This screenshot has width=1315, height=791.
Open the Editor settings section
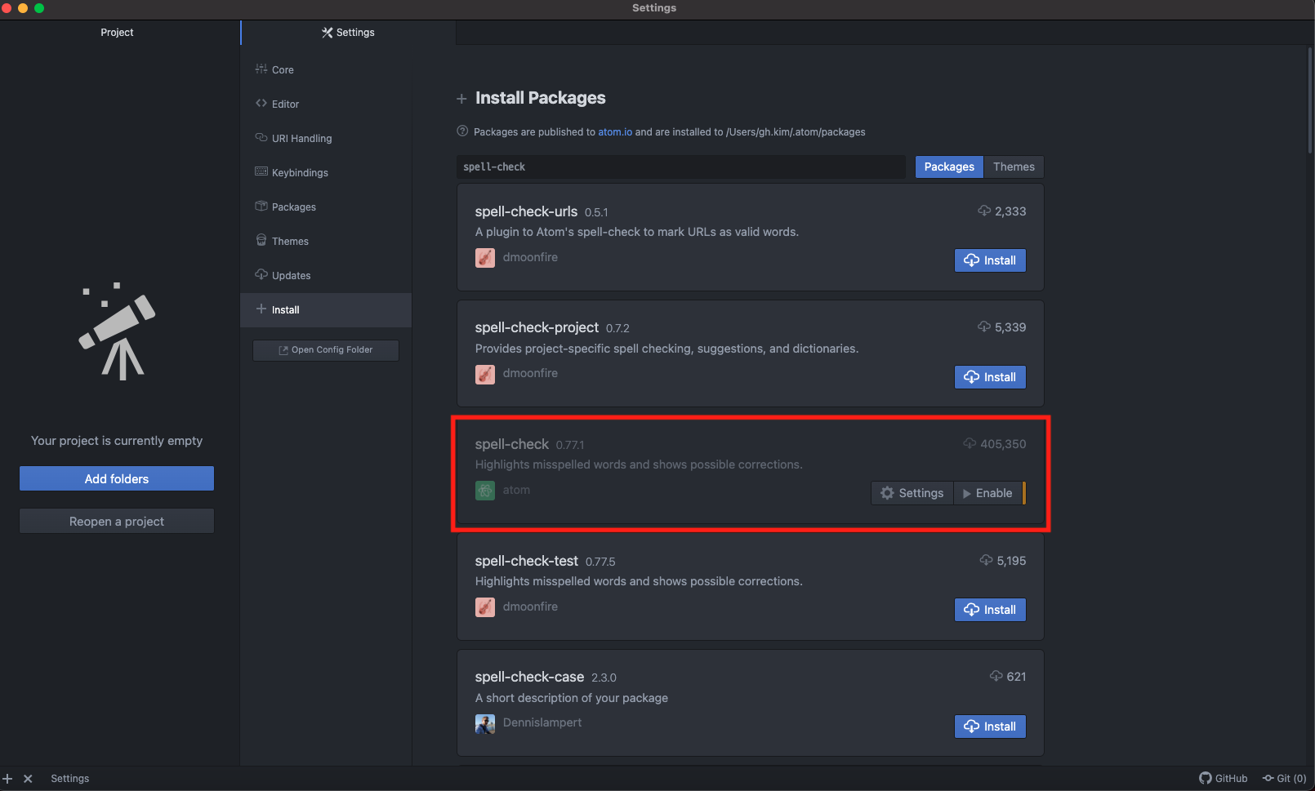(x=325, y=104)
